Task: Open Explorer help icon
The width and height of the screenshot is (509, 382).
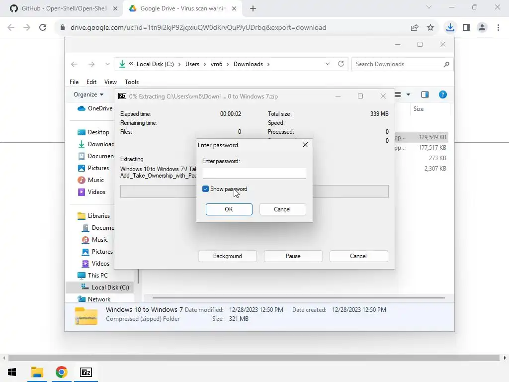Action: point(442,95)
